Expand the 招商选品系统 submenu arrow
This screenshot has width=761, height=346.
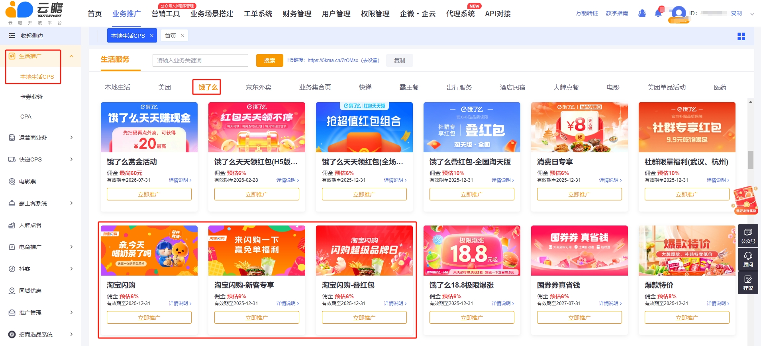pyautogui.click(x=72, y=334)
